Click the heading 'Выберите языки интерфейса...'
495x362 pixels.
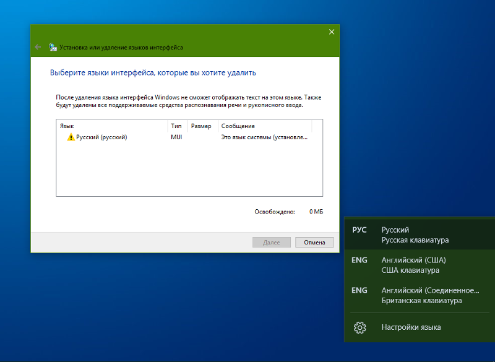click(x=153, y=72)
